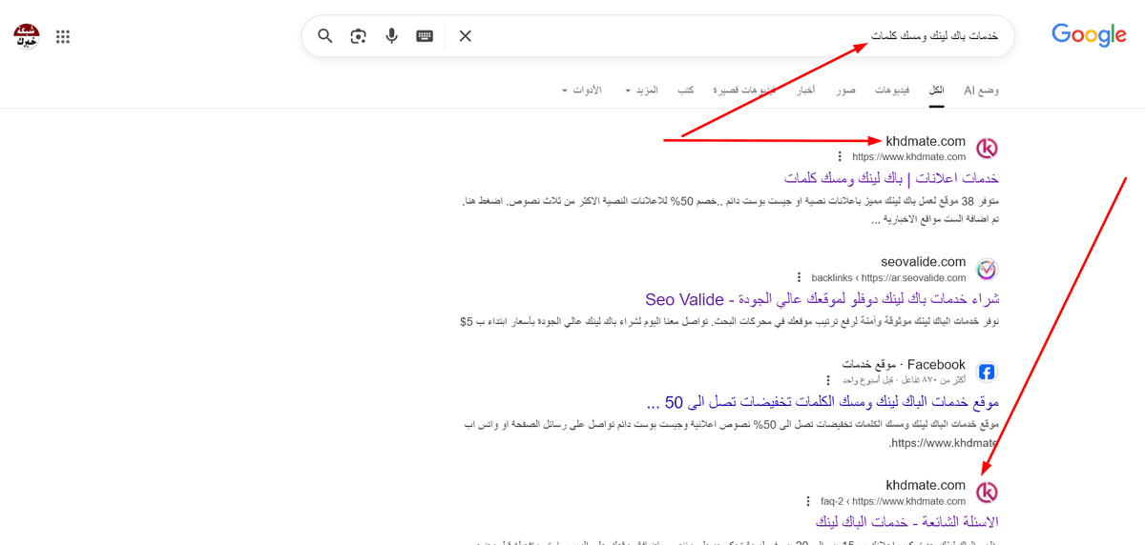Open link خدمات اعلانات | باك لينك ومسك كلمات
The height and width of the screenshot is (545, 1145).
(891, 178)
